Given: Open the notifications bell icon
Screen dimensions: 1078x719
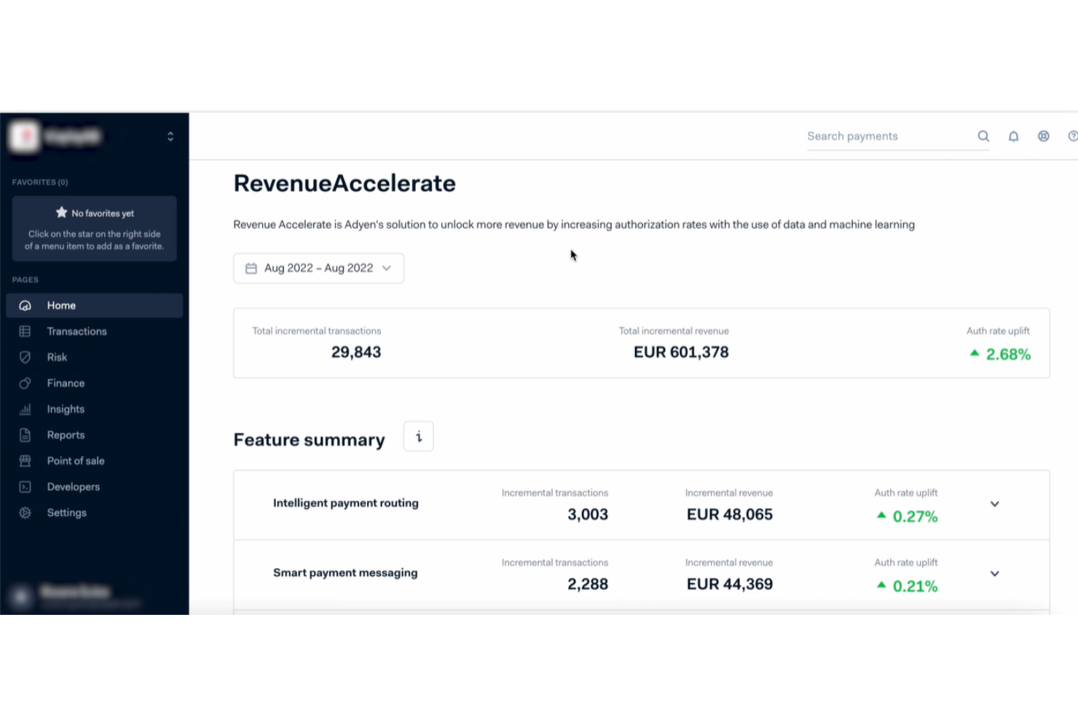Looking at the screenshot, I should click(x=1013, y=136).
